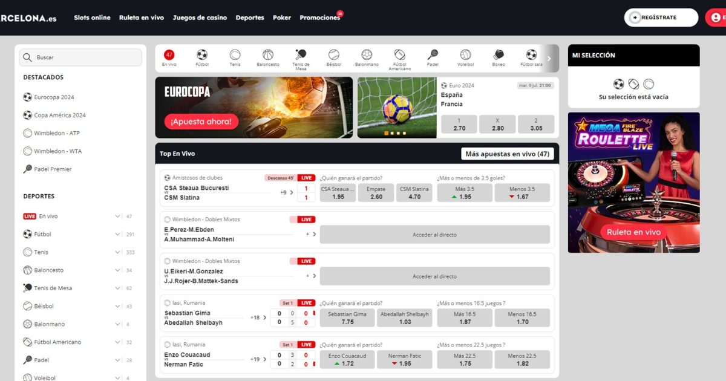
Task: Select the Empate odds at 2.60
Action: coord(376,192)
